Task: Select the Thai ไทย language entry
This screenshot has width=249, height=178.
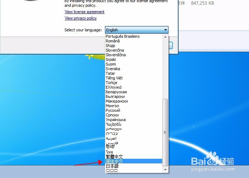Action: click(x=134, y=152)
